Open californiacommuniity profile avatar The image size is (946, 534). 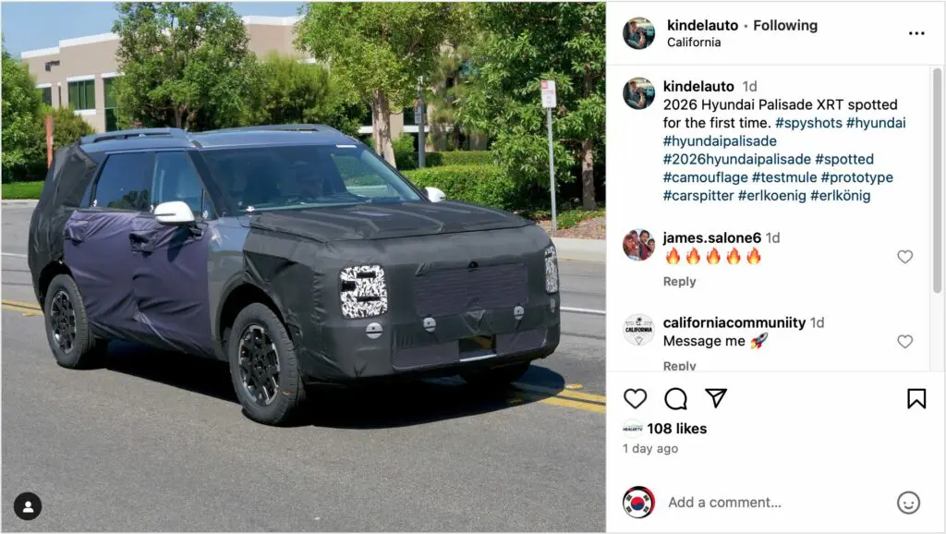(638, 330)
